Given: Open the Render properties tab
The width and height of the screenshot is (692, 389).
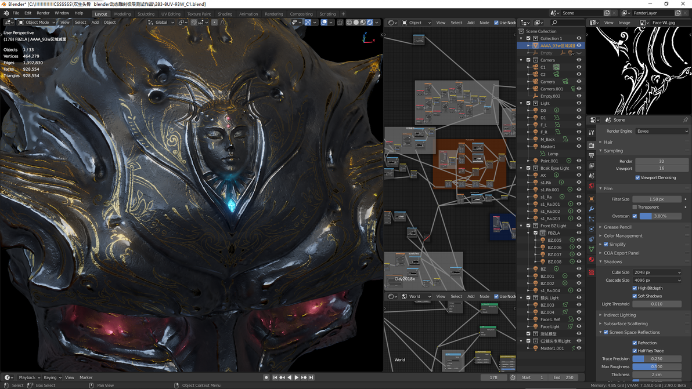Looking at the screenshot, I should [x=592, y=145].
